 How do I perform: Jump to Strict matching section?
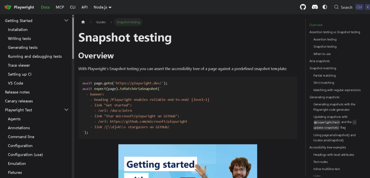pos(323,83)
